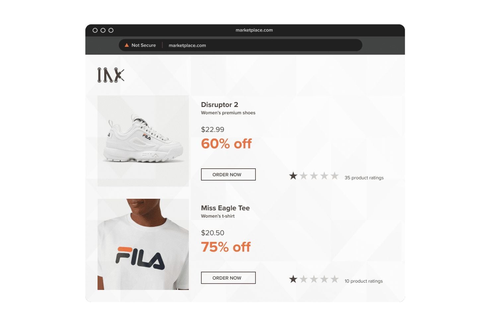Screen dimensions: 491x327
Task: Click the FILA t-shirt product image
Action: click(x=143, y=244)
